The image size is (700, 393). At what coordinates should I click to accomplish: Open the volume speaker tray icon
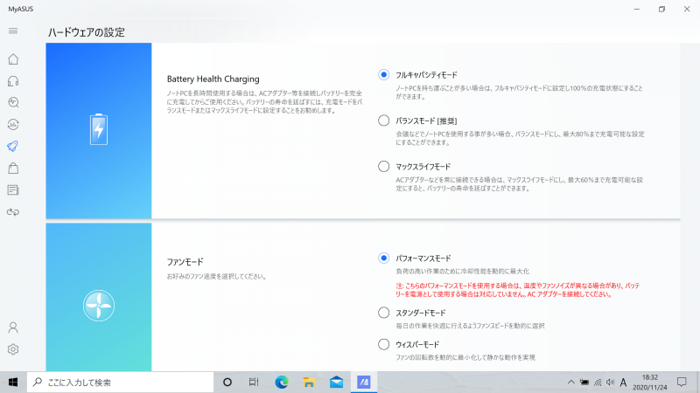pyautogui.click(x=610, y=383)
